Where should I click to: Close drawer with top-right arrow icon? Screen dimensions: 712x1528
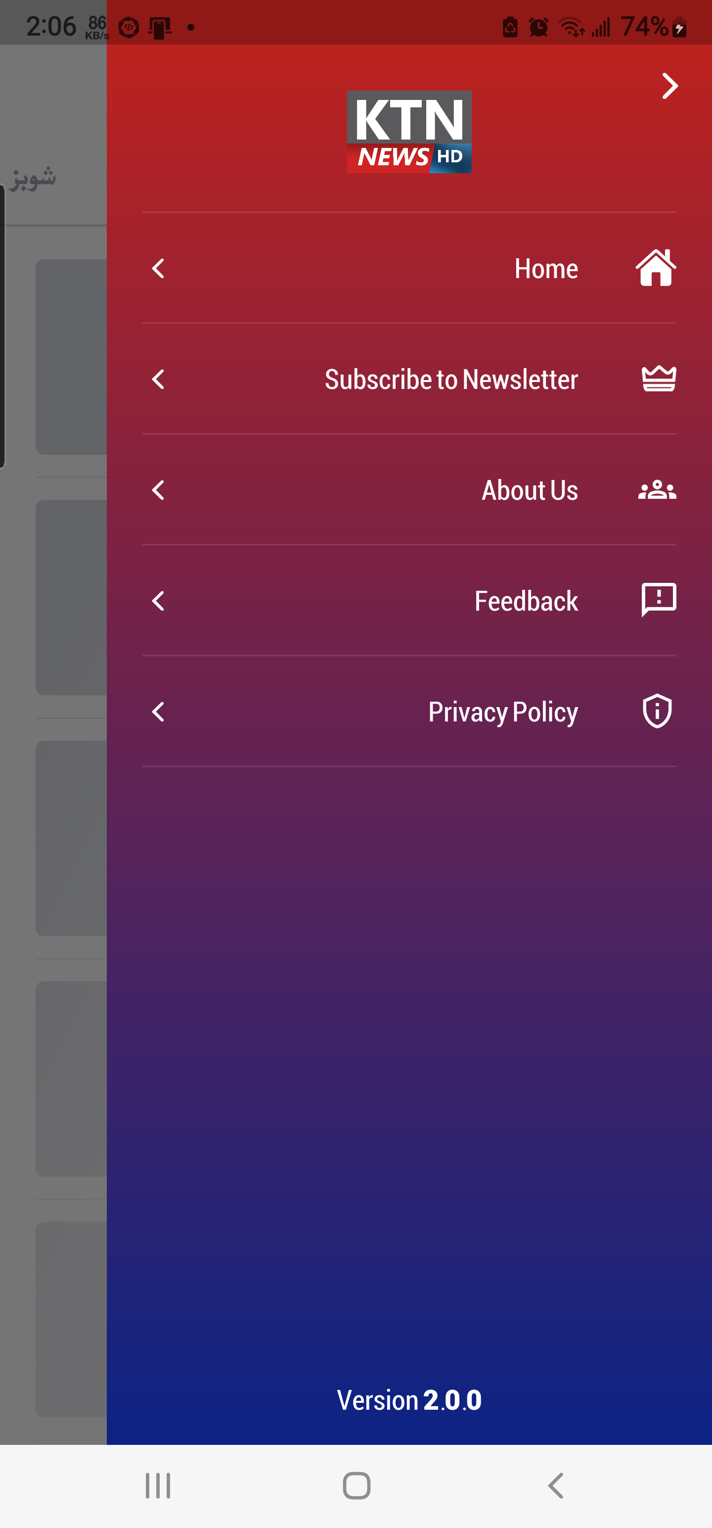point(670,87)
